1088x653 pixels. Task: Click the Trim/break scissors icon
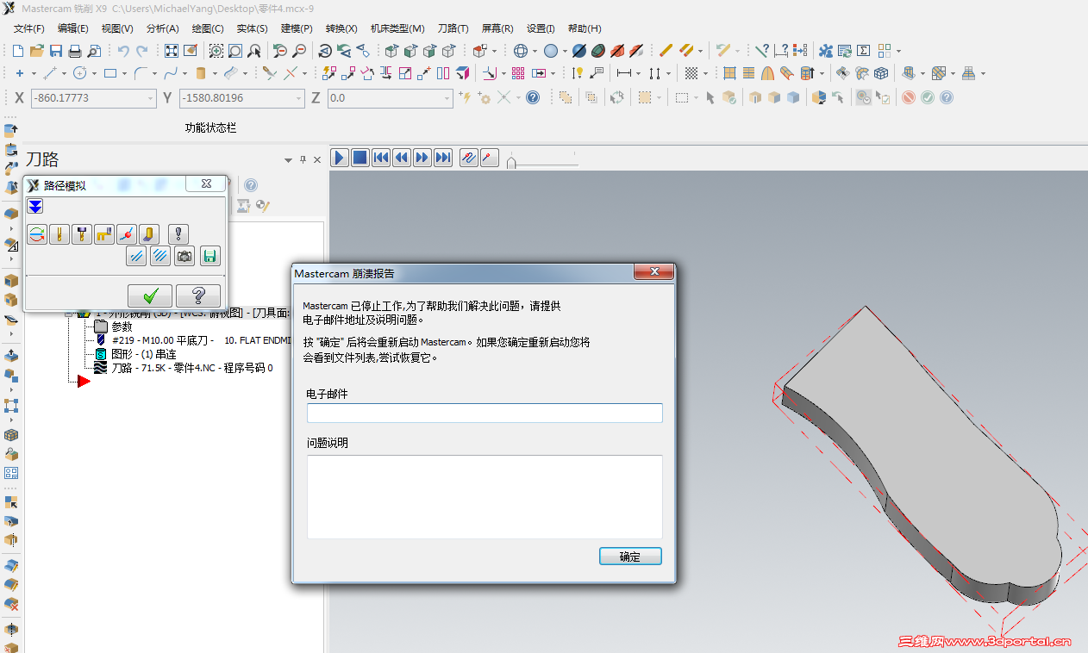(x=269, y=73)
